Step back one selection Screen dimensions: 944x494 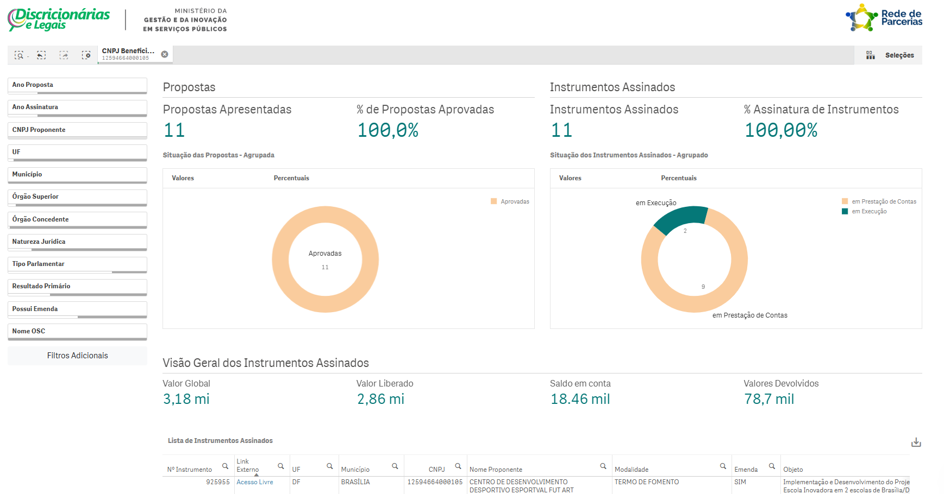[x=41, y=55]
